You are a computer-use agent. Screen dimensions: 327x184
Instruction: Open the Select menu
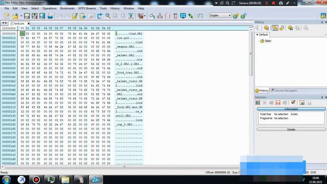point(35,8)
